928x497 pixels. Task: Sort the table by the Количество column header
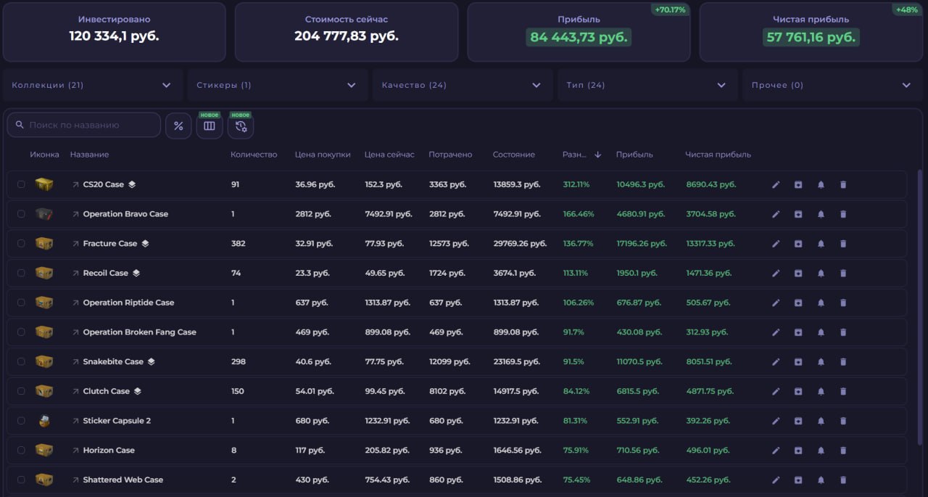254,155
